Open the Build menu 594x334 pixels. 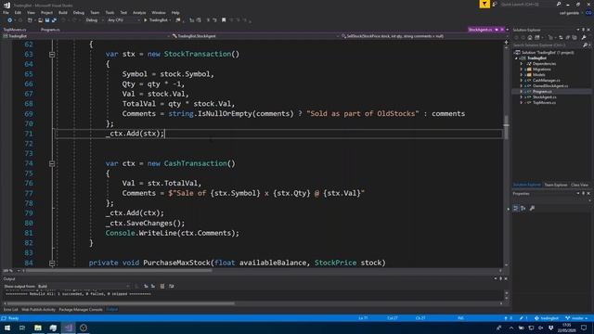pyautogui.click(x=63, y=12)
